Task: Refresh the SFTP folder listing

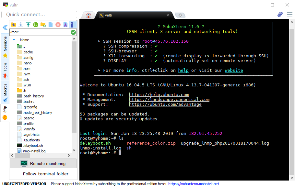Action: click(36, 25)
